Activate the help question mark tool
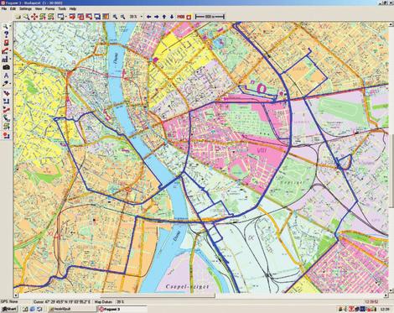The height and width of the screenshot is (313, 394). 6,34
